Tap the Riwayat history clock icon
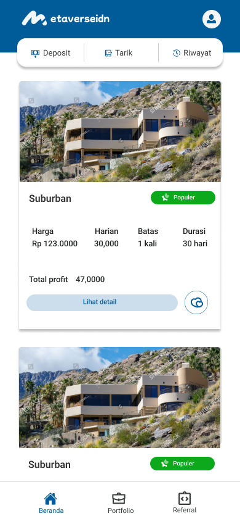 coord(177,53)
